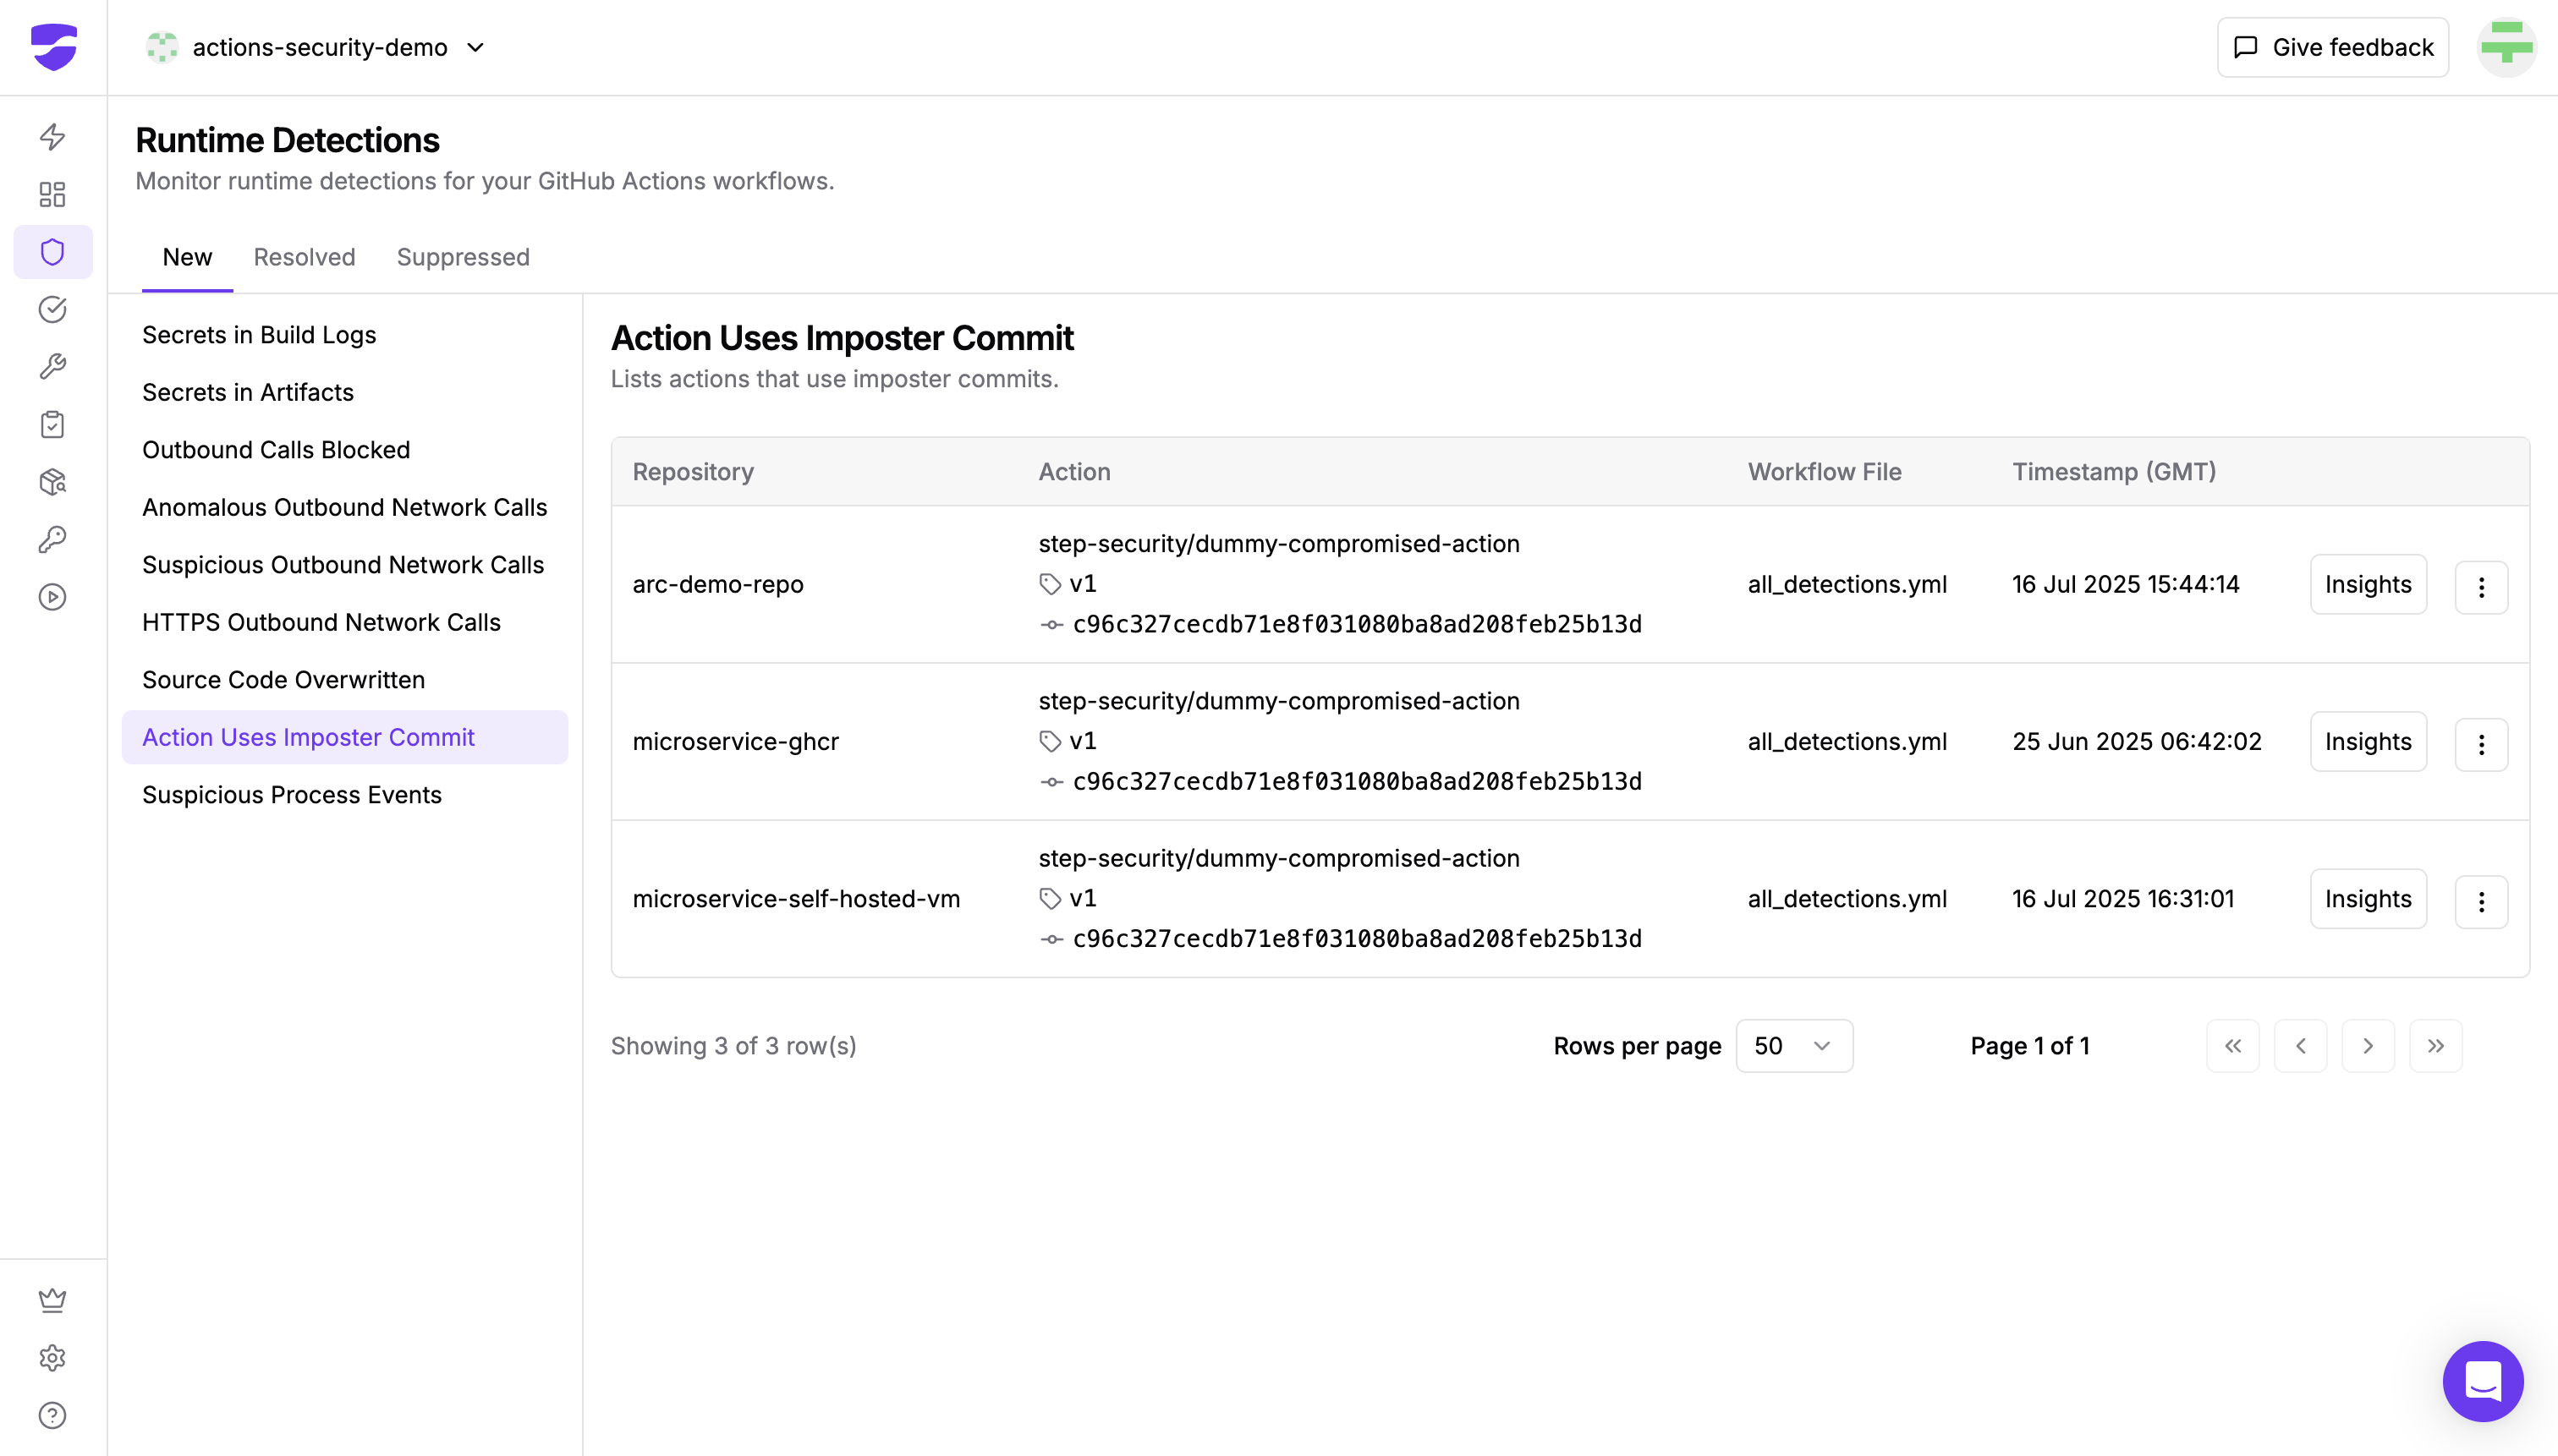Click the Give feedback button

tap(2332, 47)
